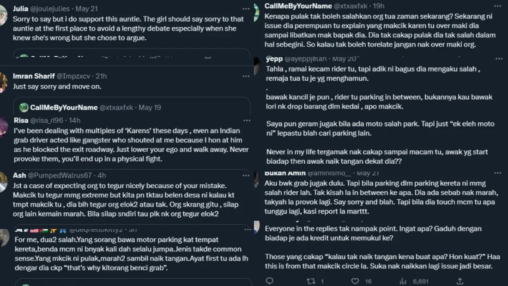Open more options on Bukan Amin's tweet
This screenshot has height=286, width=508.
tap(497, 173)
